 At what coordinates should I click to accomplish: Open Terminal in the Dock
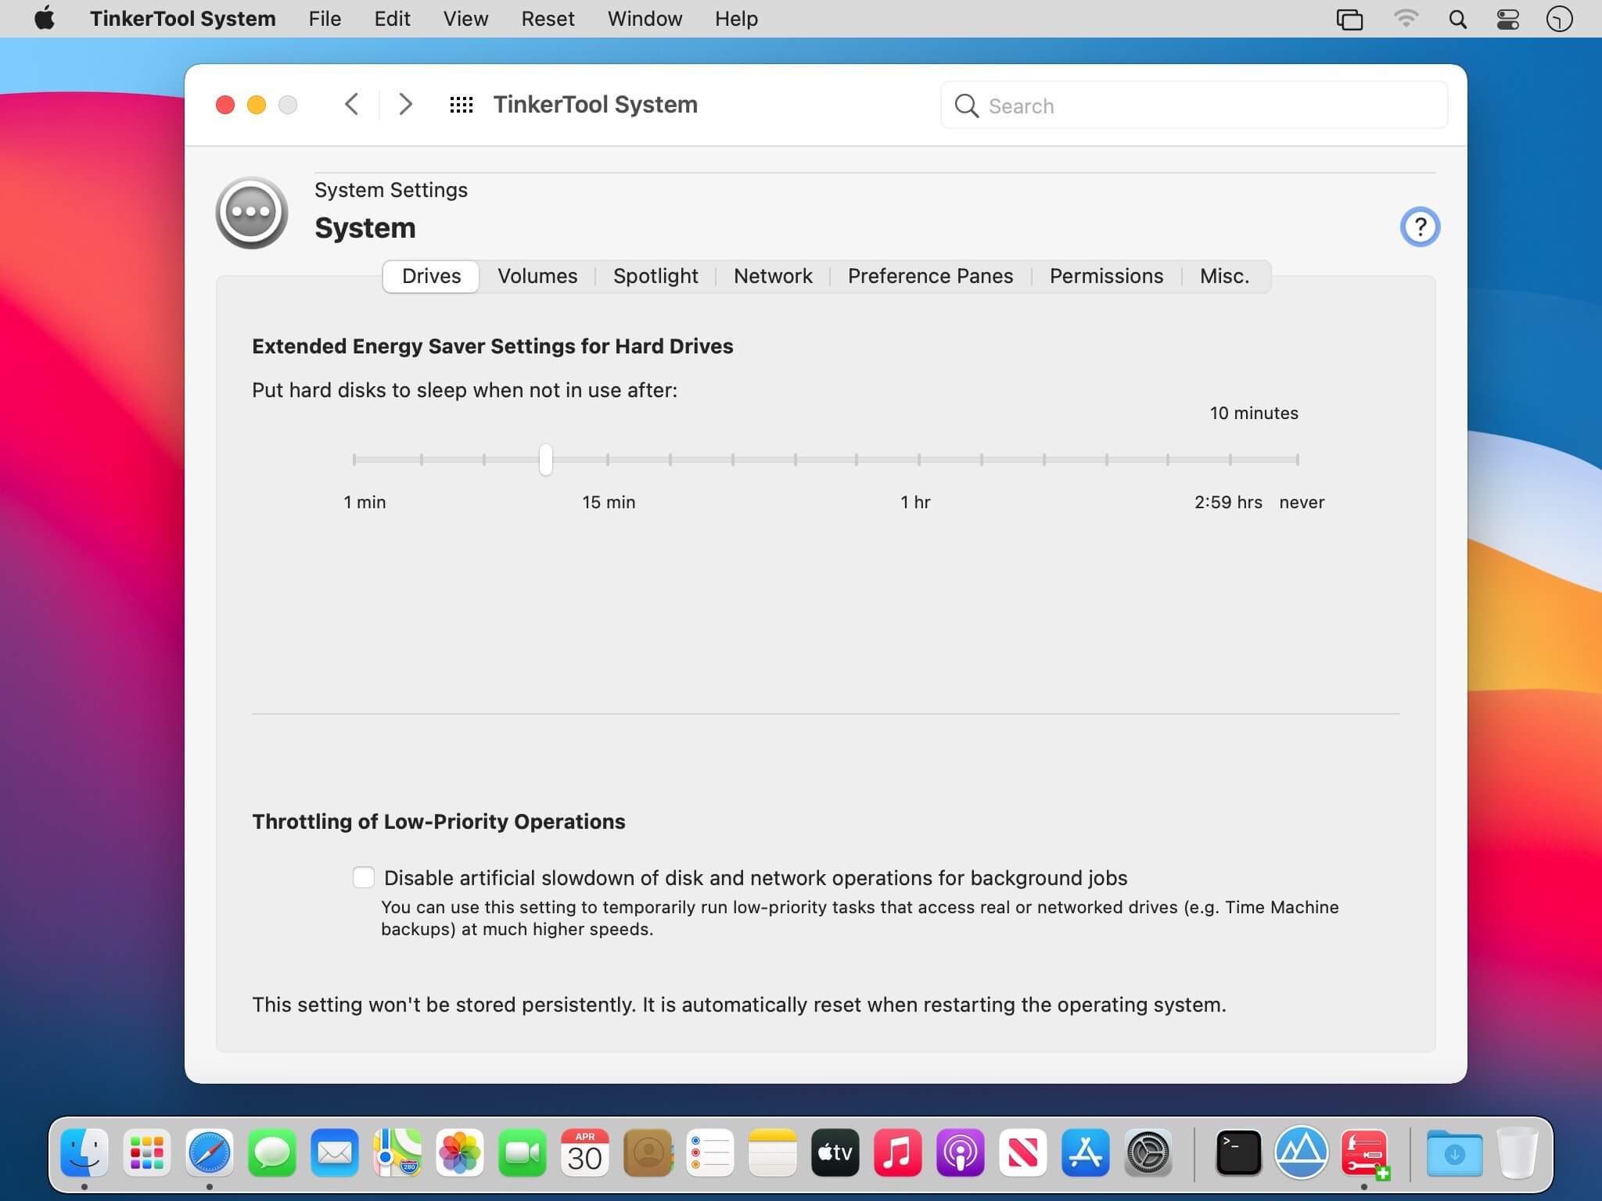[x=1239, y=1153]
